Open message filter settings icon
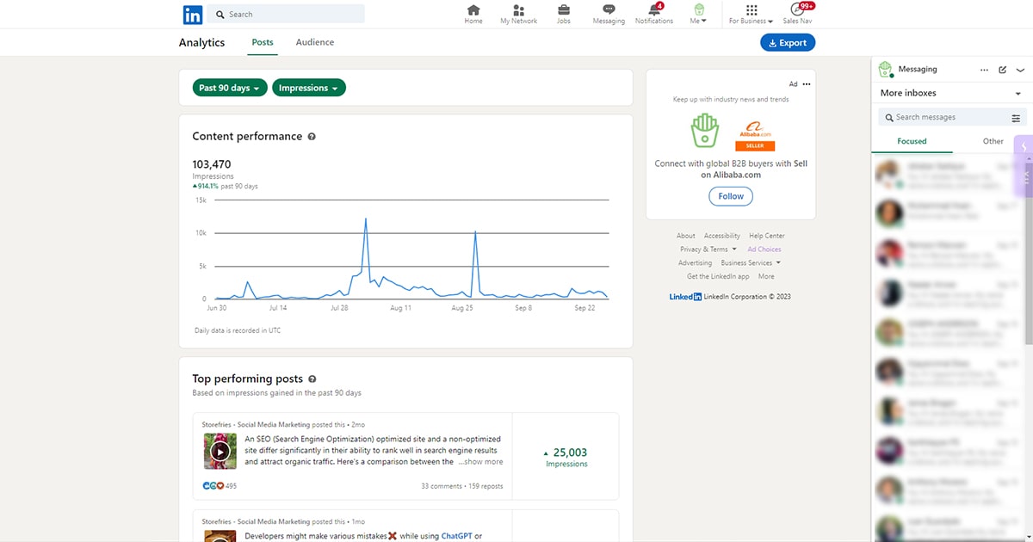 1016,118
